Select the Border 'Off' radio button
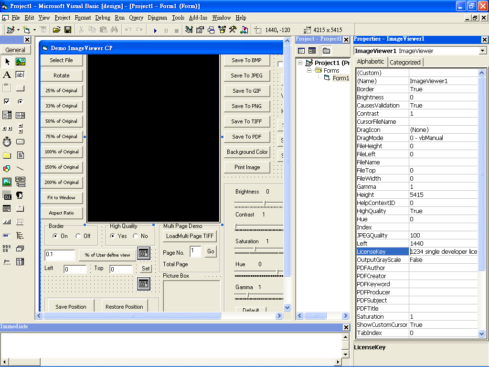489x367 pixels. [78, 236]
